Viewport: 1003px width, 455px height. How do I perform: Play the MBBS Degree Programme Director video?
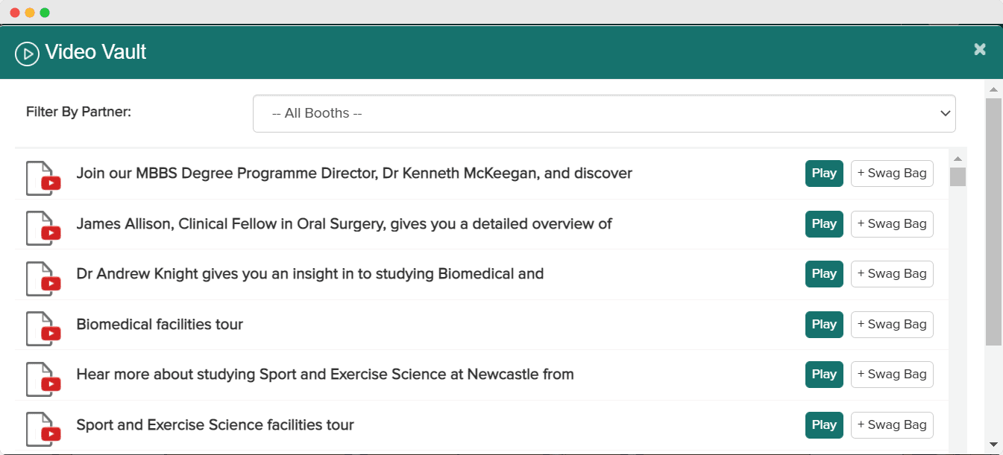pyautogui.click(x=824, y=174)
